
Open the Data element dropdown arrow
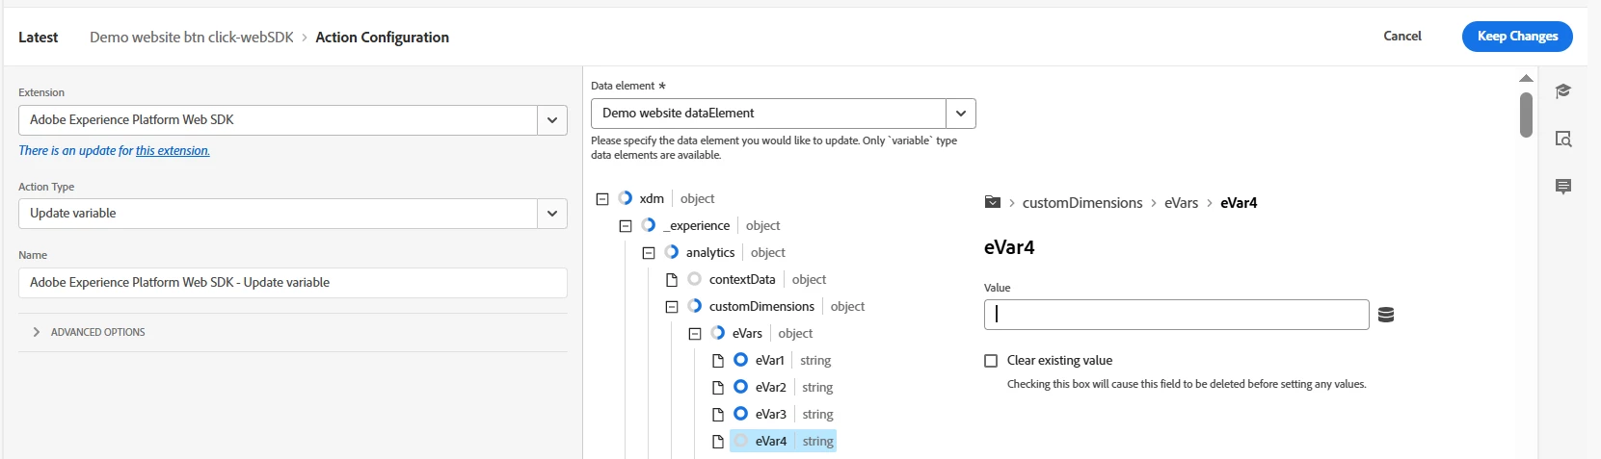click(x=961, y=114)
